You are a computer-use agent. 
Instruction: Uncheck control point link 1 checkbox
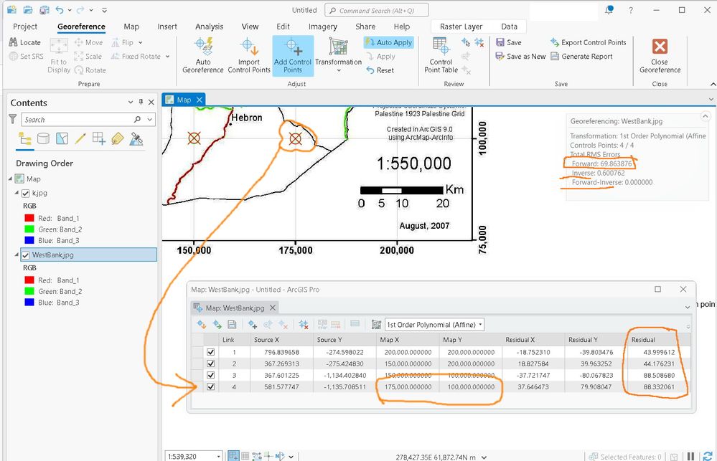[211, 352]
